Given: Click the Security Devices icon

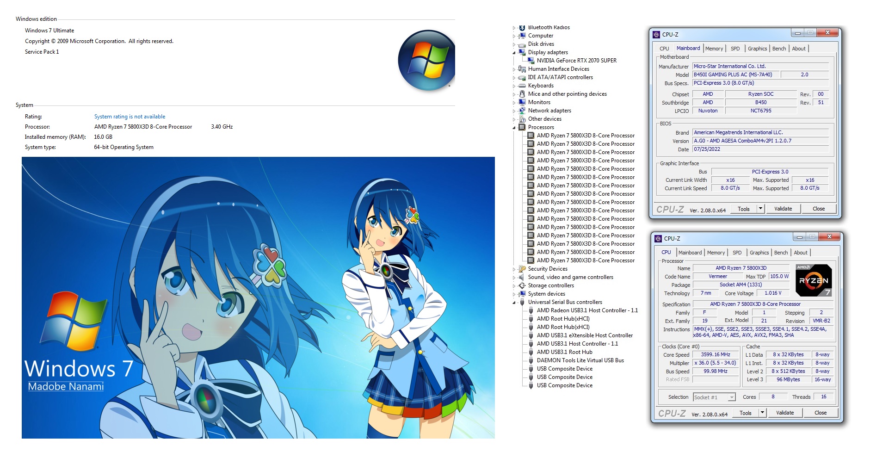Looking at the screenshot, I should coord(522,269).
